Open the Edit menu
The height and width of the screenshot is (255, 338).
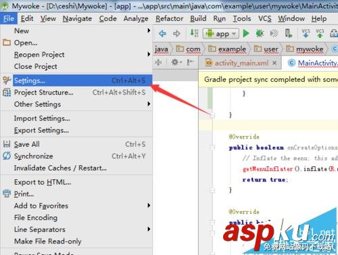(x=27, y=18)
